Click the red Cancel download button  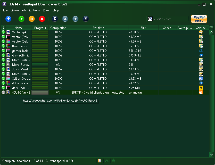[42, 19]
